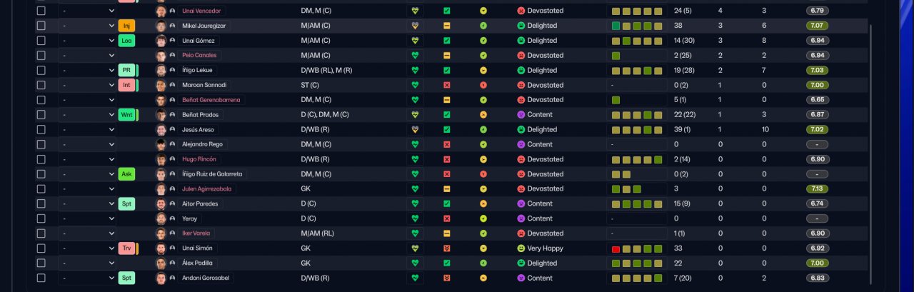Click the vertical scrollbar of the squad list
Viewport: 914px width, 292px height.
coord(869,153)
